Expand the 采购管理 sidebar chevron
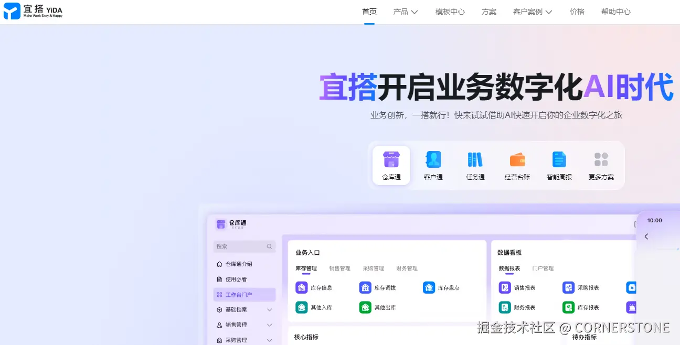680x345 pixels. (270, 340)
